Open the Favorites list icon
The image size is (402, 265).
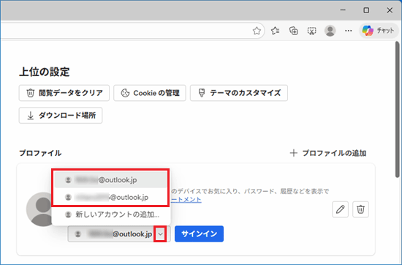tap(275, 31)
